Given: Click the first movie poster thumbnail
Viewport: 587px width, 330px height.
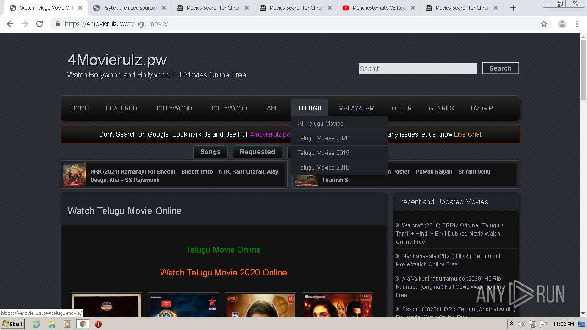Looking at the screenshot, I should [106, 305].
